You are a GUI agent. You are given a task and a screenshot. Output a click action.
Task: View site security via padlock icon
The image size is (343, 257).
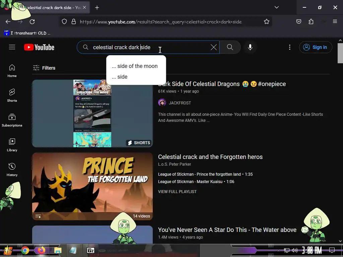click(74, 22)
